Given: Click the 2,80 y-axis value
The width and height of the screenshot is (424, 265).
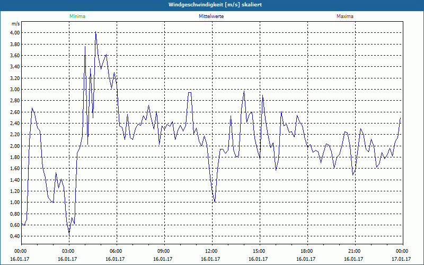Looking at the screenshot, I should (16, 101).
